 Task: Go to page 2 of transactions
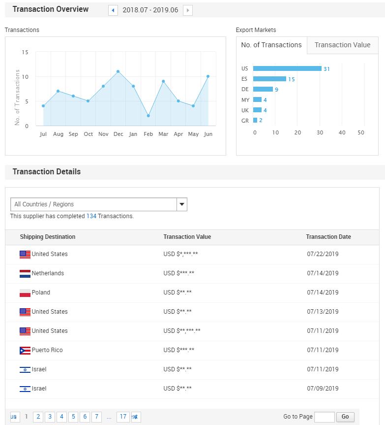pyautogui.click(x=38, y=417)
